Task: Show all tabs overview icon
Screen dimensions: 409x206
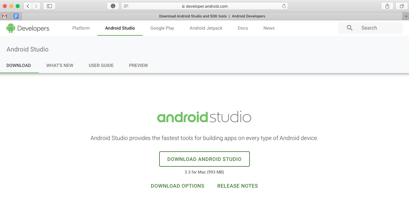Action: (402, 6)
